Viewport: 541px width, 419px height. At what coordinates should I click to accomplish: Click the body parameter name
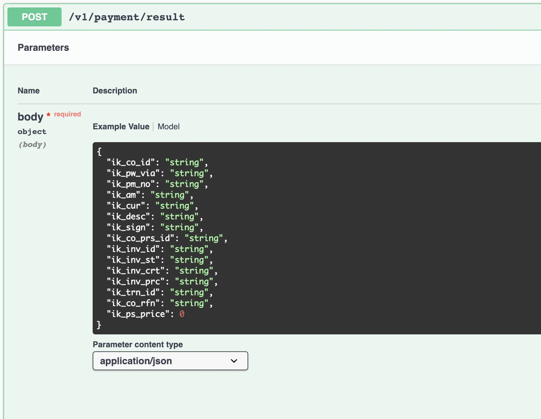(x=30, y=117)
